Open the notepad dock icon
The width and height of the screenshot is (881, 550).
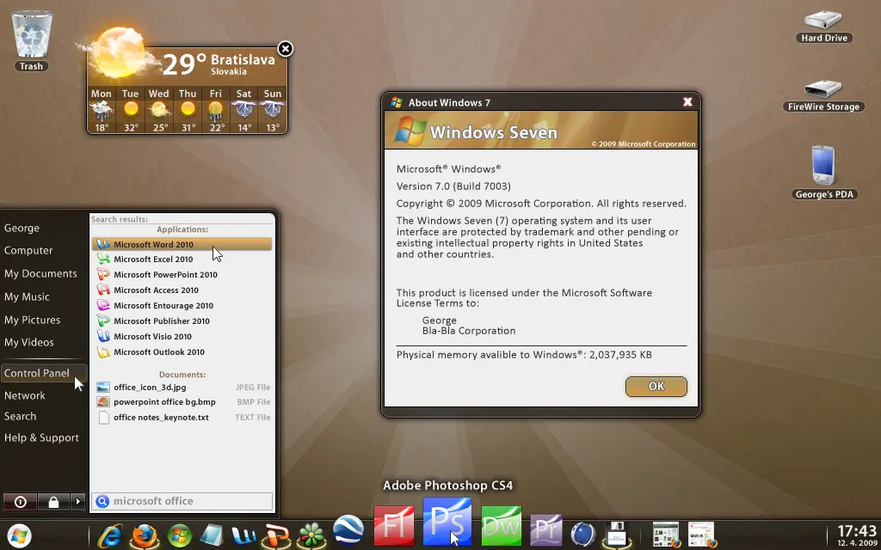[212, 535]
